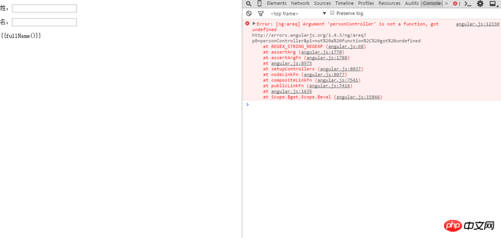Open angular.js:7541 compositeLinkFn link
This screenshot has width=501, height=238.
pos(338,80)
